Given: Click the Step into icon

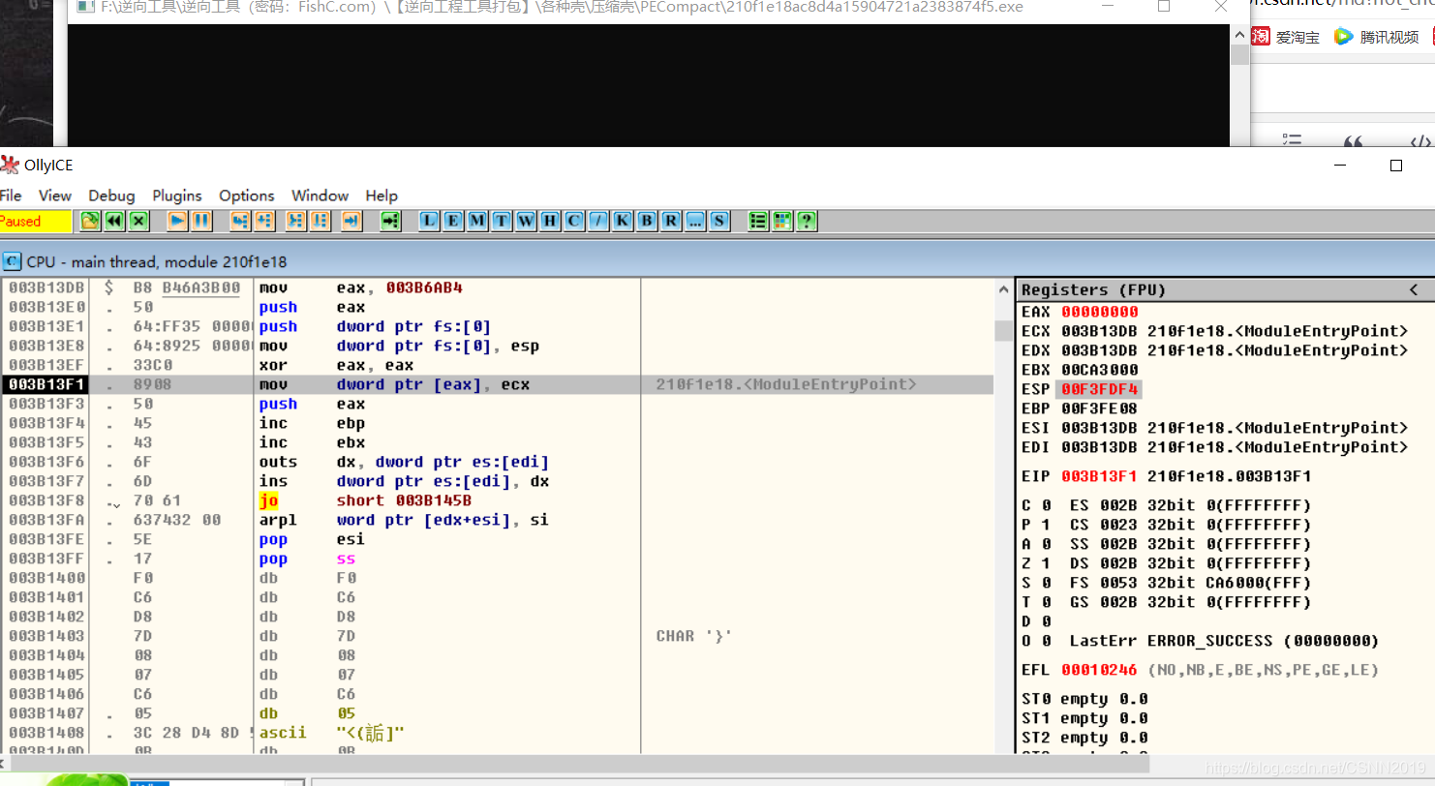Looking at the screenshot, I should (240, 221).
